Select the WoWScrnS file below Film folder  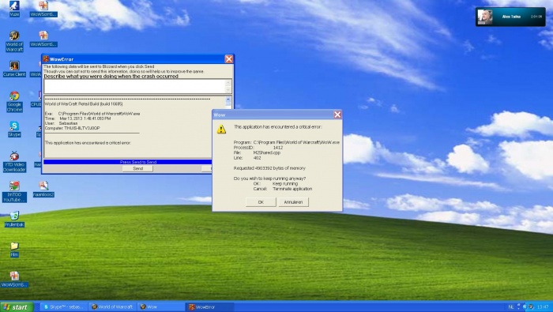[14, 279]
